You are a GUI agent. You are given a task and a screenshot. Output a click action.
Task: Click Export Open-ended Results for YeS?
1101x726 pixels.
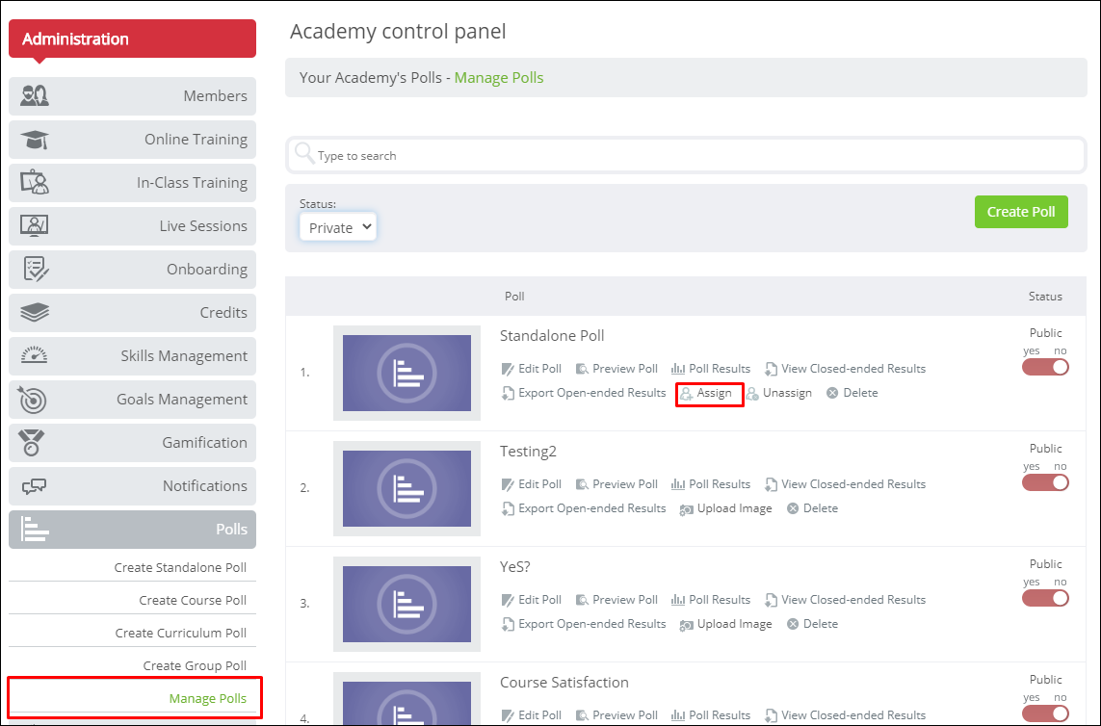click(x=584, y=624)
